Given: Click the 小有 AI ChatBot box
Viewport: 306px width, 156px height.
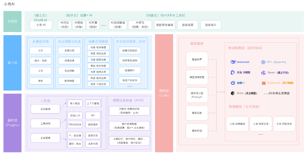Looking at the screenshot, I should [x=41, y=25].
